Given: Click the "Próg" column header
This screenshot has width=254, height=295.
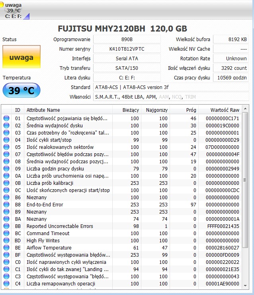Looking at the screenshot, I should coord(184,110).
